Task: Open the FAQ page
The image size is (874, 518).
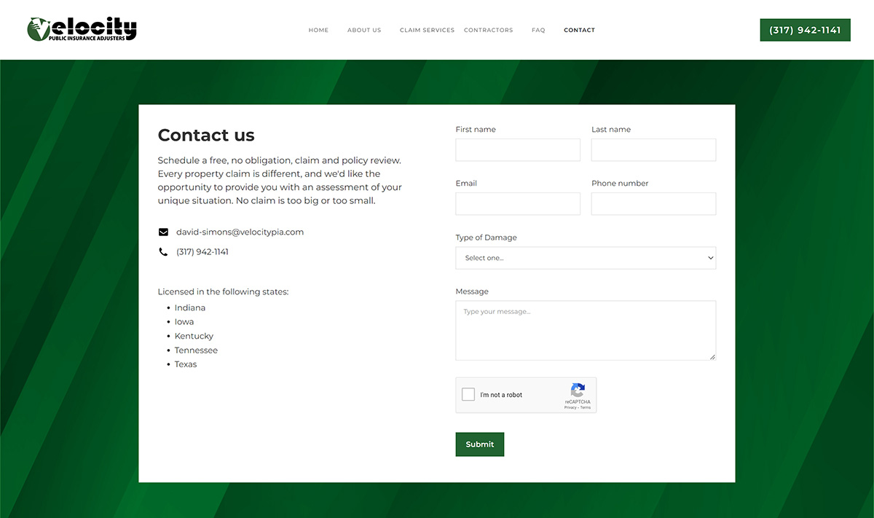Action: pos(538,30)
